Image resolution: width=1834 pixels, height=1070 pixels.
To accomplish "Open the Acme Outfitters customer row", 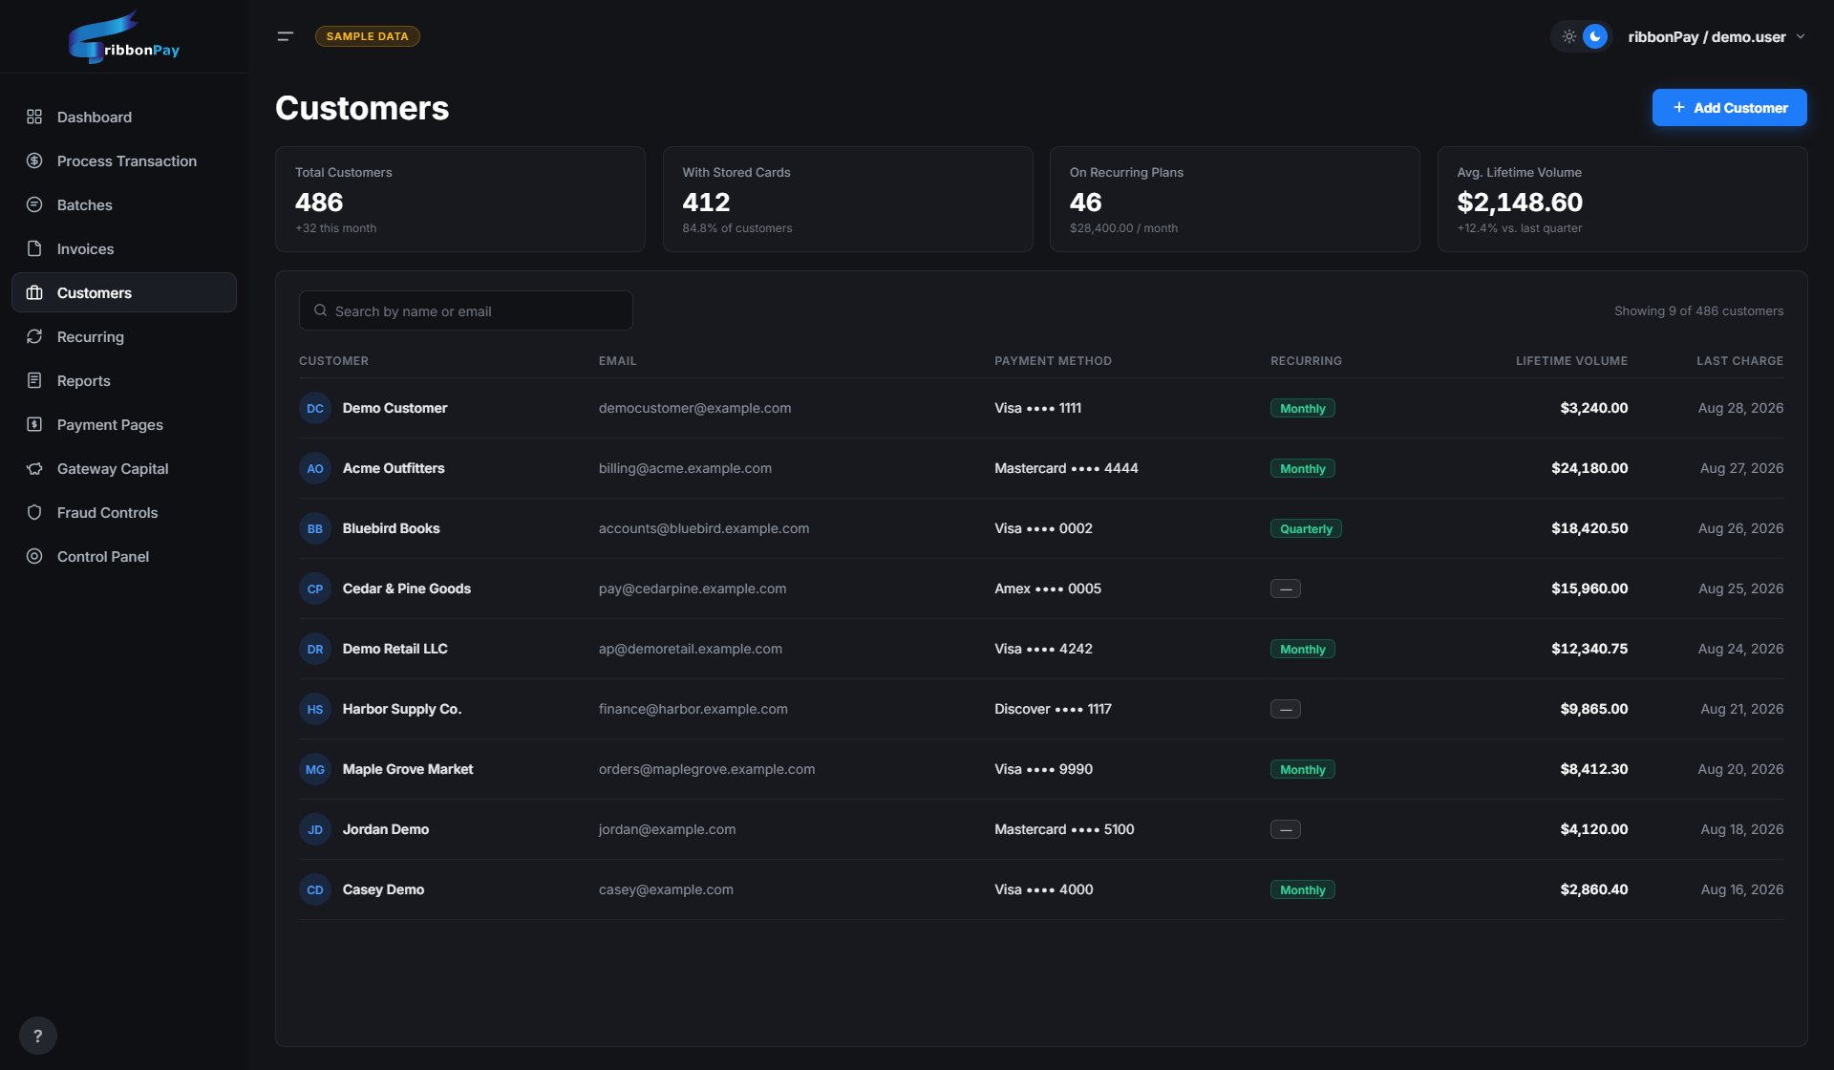I will coord(1041,468).
